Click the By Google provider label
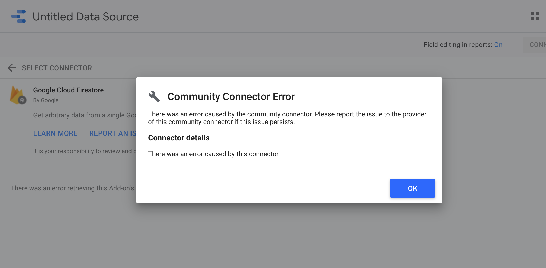Image resolution: width=546 pixels, height=268 pixels. tap(45, 100)
